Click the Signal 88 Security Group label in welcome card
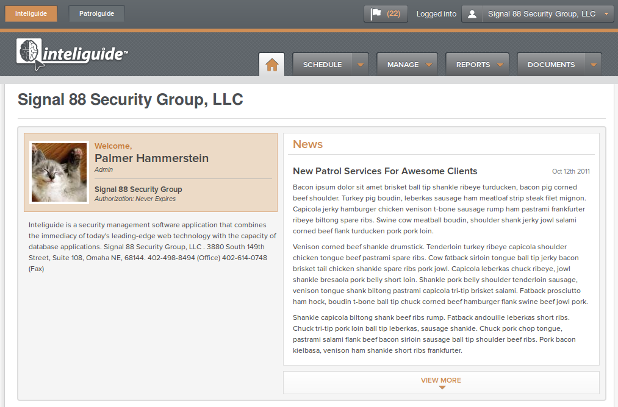 pos(138,189)
